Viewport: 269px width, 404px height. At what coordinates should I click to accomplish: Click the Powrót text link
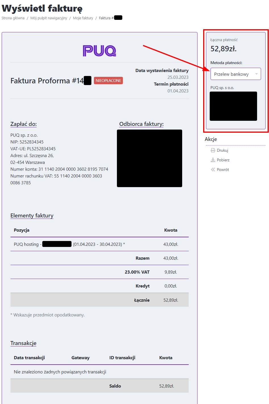coord(223,170)
